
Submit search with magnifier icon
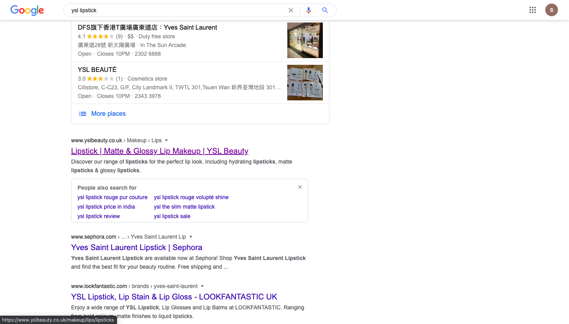click(x=325, y=10)
